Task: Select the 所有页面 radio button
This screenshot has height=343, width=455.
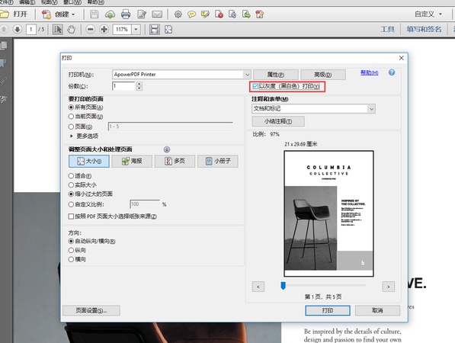Action: [x=71, y=107]
